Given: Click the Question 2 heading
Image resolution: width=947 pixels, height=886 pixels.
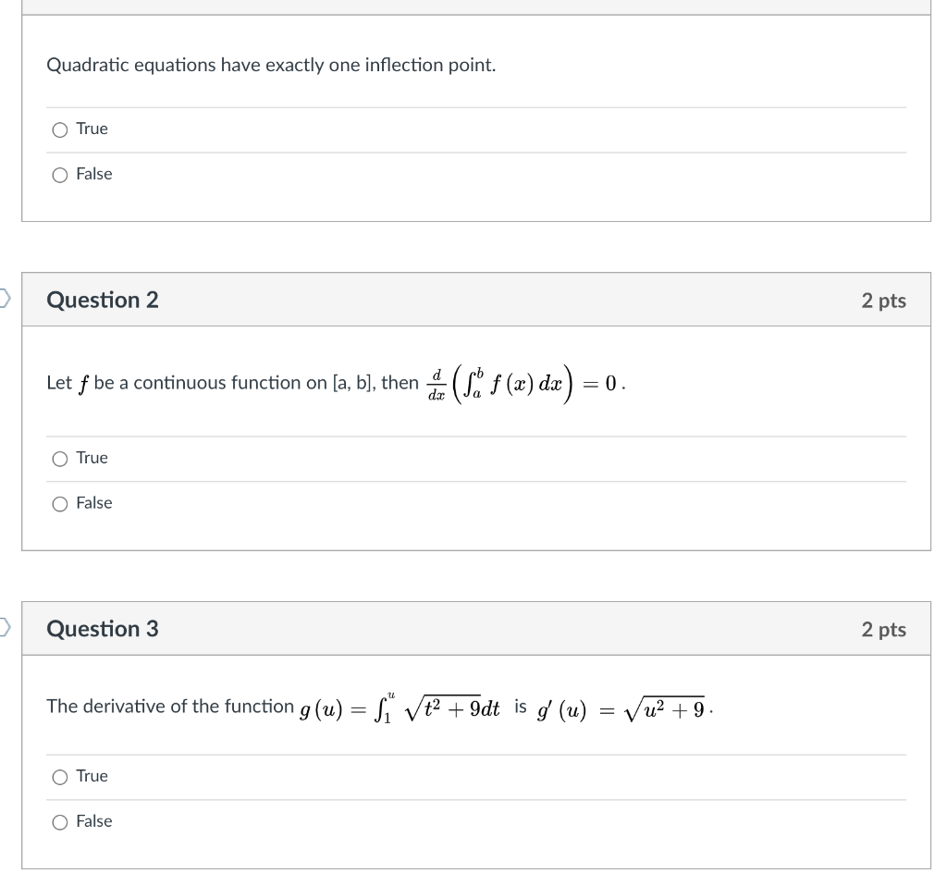Looking at the screenshot, I should 103,300.
